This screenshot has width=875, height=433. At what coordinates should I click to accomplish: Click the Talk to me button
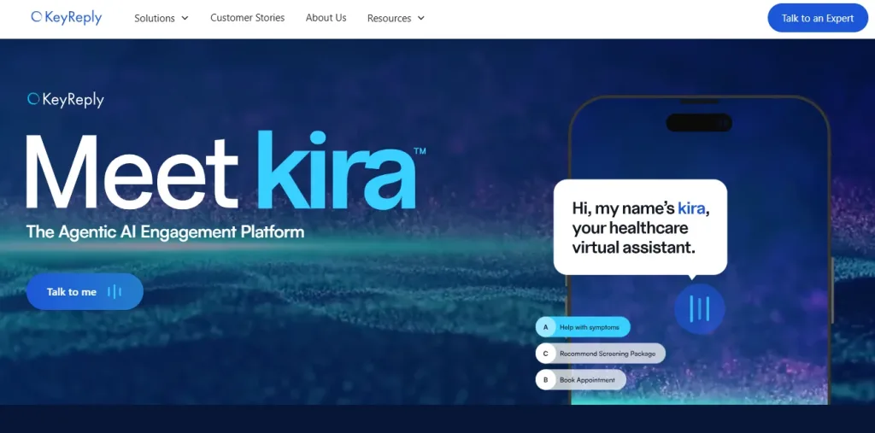point(85,291)
